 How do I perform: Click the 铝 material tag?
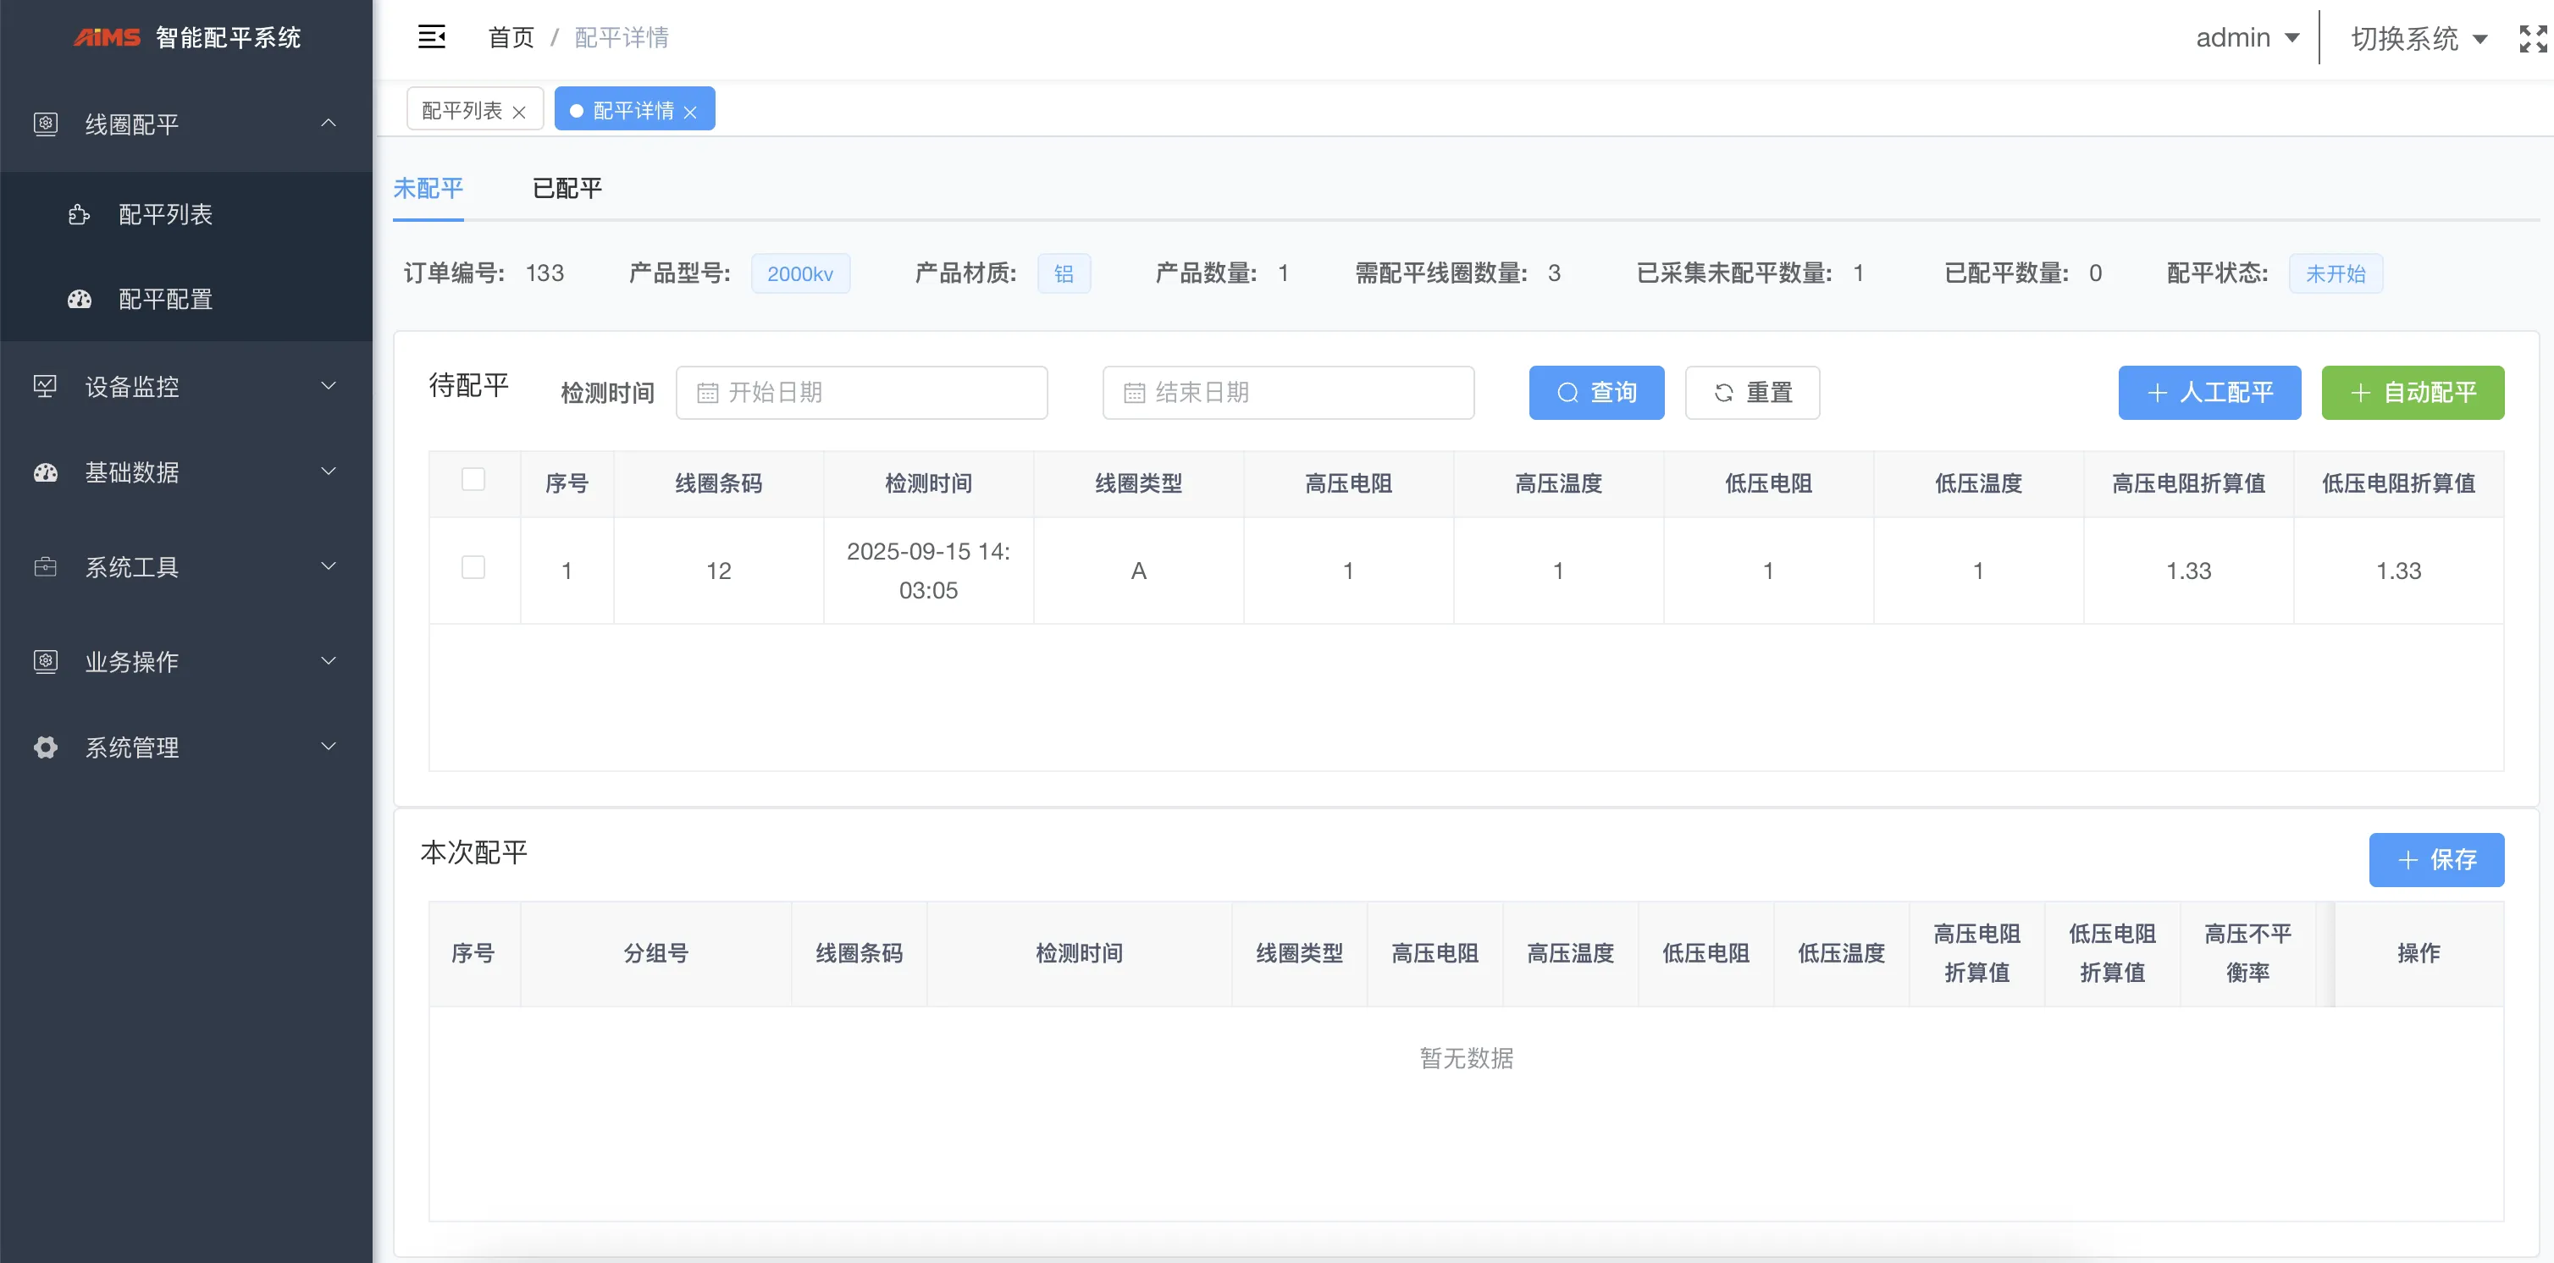pos(1064,273)
